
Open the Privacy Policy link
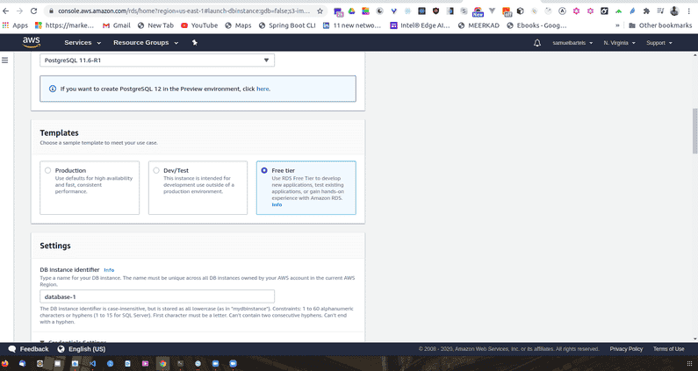[x=626, y=349]
